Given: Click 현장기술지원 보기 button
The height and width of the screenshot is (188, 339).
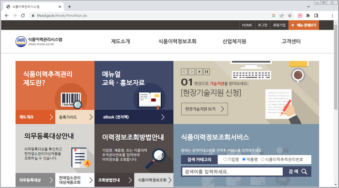Looking at the screenshot, I should coord(204,109).
